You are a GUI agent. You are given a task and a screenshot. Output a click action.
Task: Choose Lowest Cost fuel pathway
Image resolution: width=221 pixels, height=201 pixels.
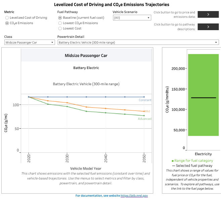pyautogui.click(x=60, y=29)
